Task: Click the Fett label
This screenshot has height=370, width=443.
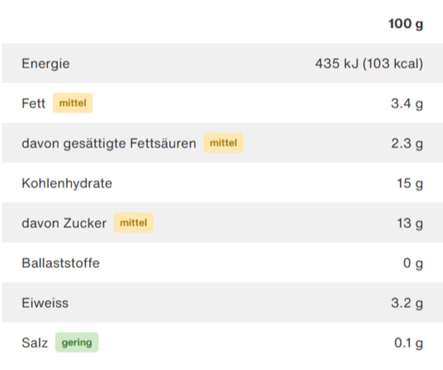Action: click(x=33, y=104)
